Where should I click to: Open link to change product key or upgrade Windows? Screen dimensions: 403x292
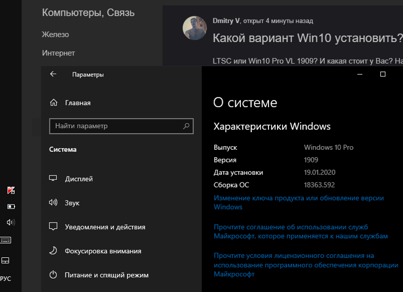point(299,202)
